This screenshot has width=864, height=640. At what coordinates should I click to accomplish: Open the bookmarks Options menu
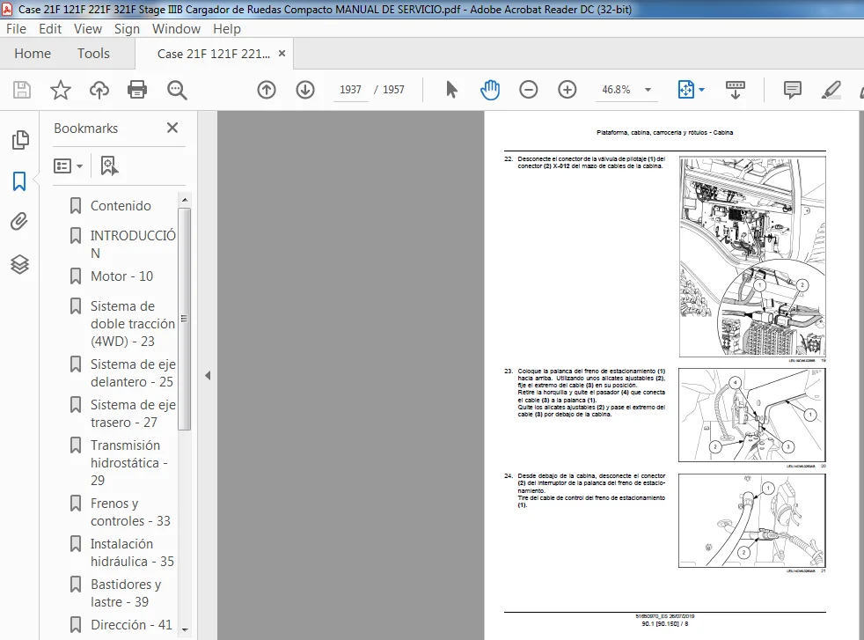pyautogui.click(x=69, y=166)
